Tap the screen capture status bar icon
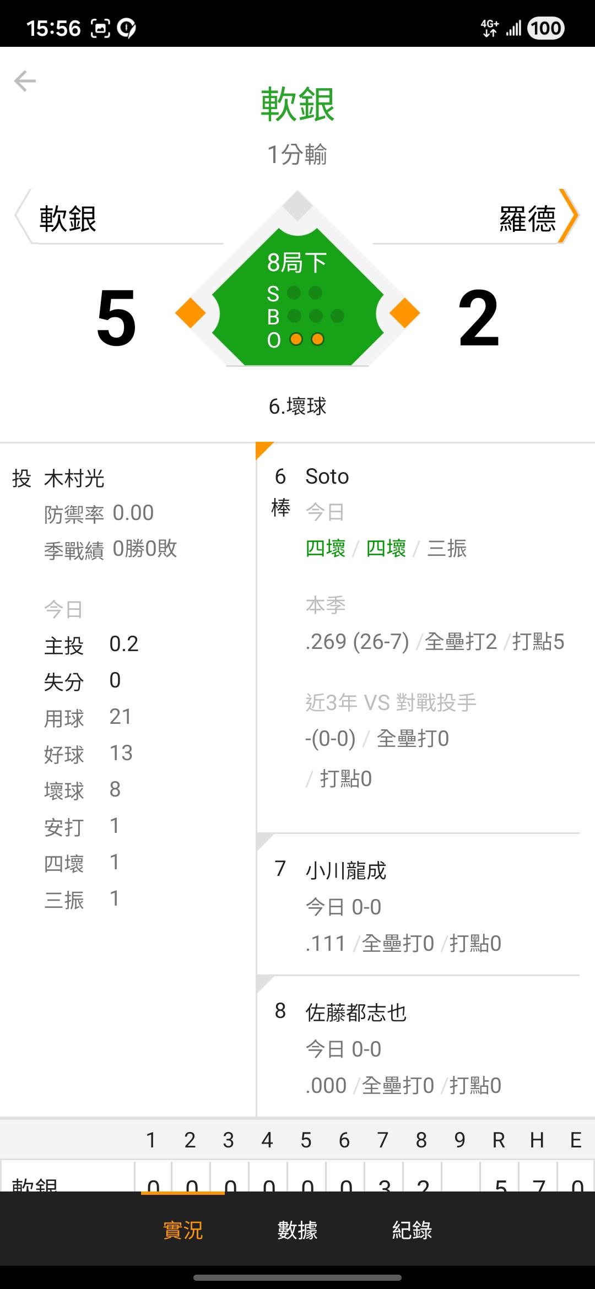 [x=100, y=28]
